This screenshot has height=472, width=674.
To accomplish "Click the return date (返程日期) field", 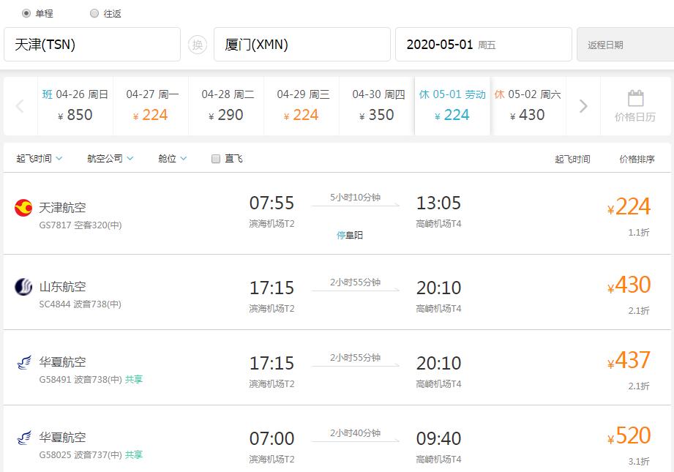I will point(624,45).
